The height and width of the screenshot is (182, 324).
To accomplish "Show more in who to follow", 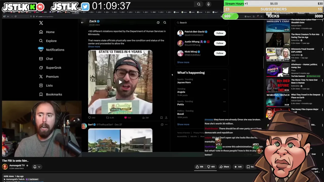I will point(183,62).
